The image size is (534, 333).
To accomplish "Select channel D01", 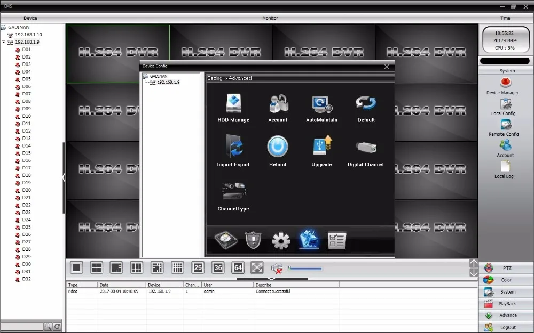I will (26, 50).
